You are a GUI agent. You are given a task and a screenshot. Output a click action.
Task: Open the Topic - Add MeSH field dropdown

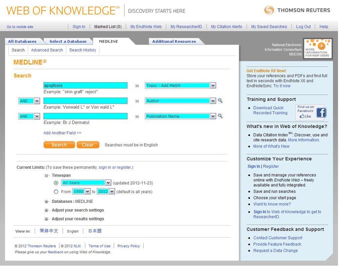[x=180, y=86]
